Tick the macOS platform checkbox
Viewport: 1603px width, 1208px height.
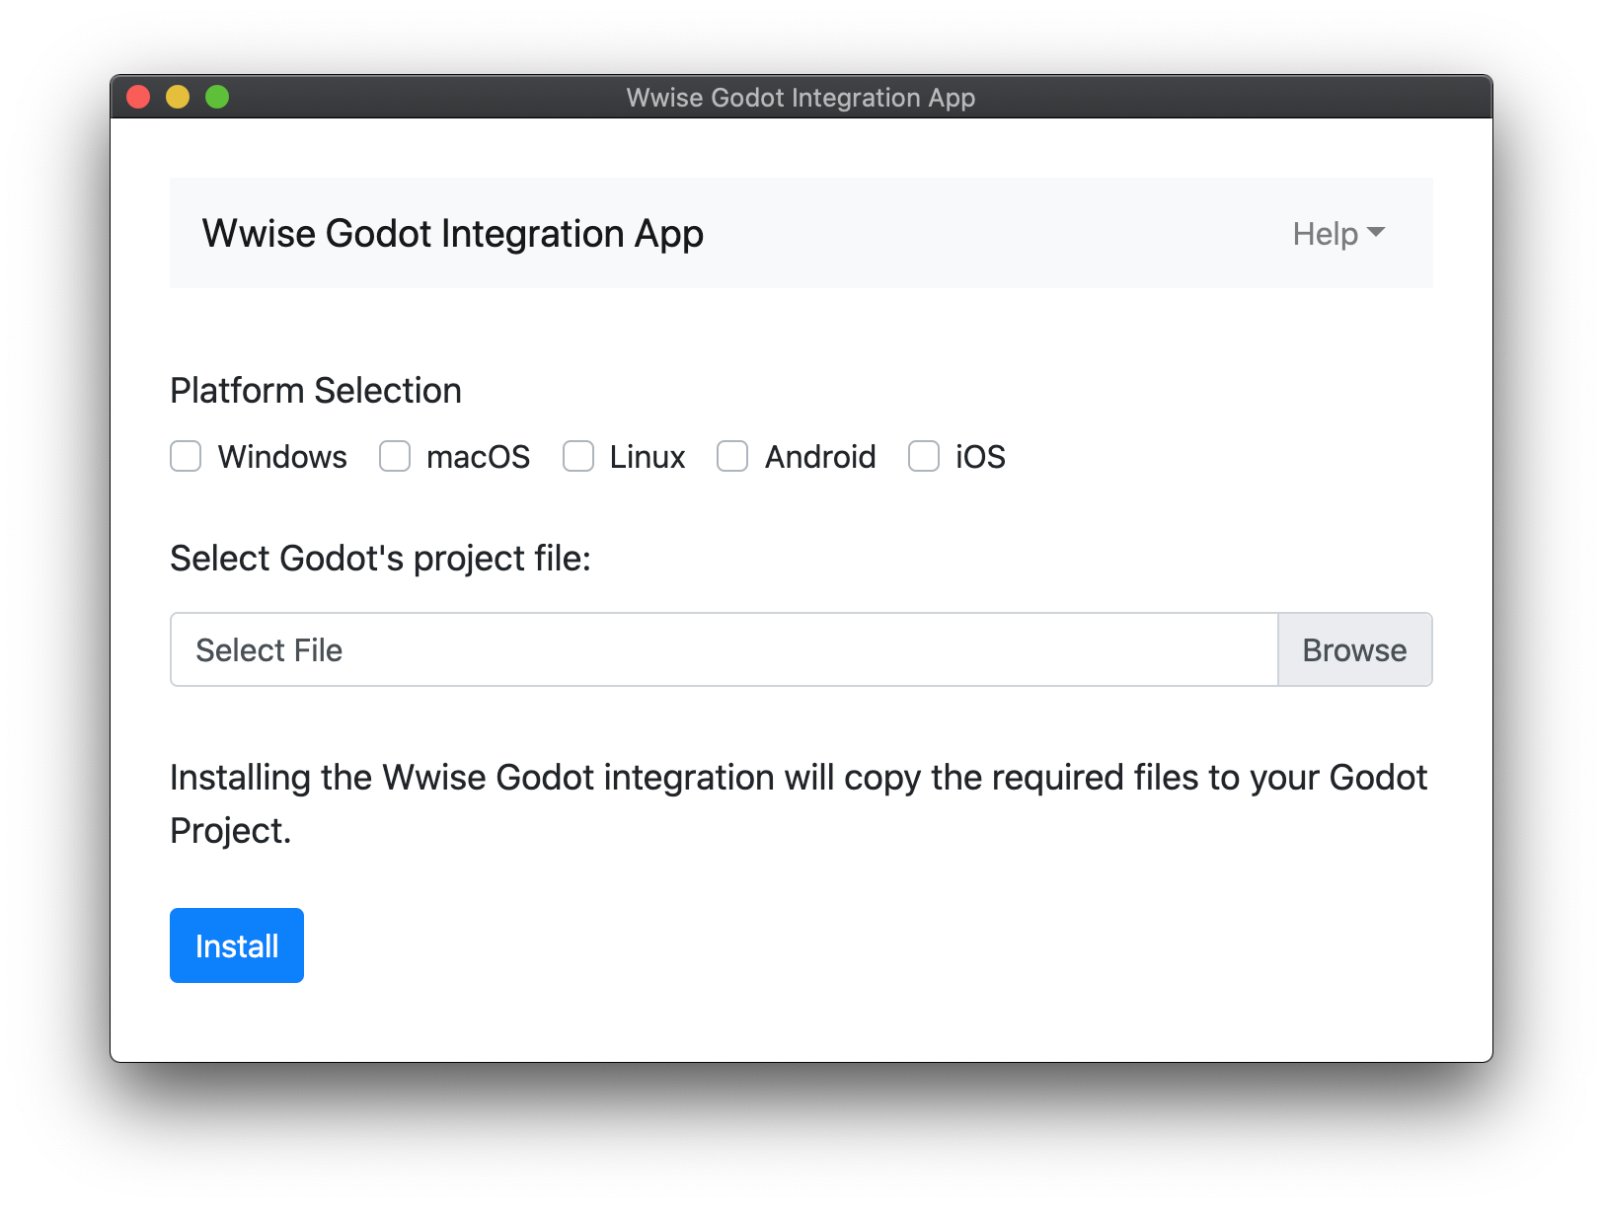coord(395,456)
